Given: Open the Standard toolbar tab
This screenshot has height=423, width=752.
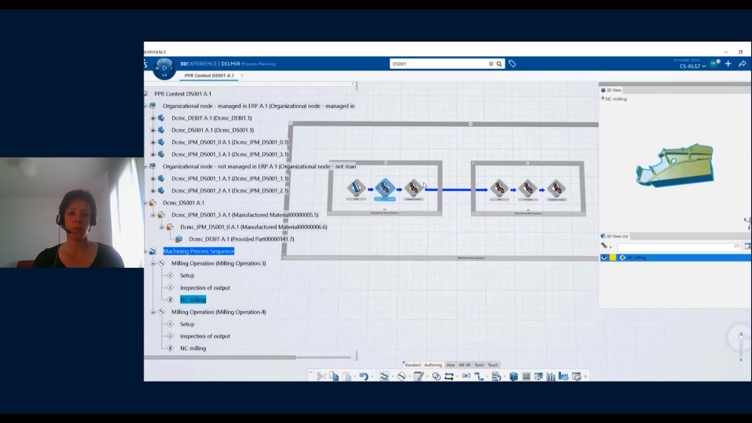Looking at the screenshot, I should [x=412, y=365].
